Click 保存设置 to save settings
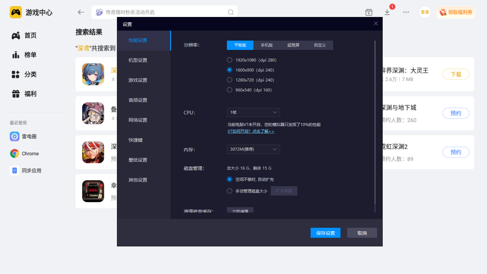 [326, 233]
